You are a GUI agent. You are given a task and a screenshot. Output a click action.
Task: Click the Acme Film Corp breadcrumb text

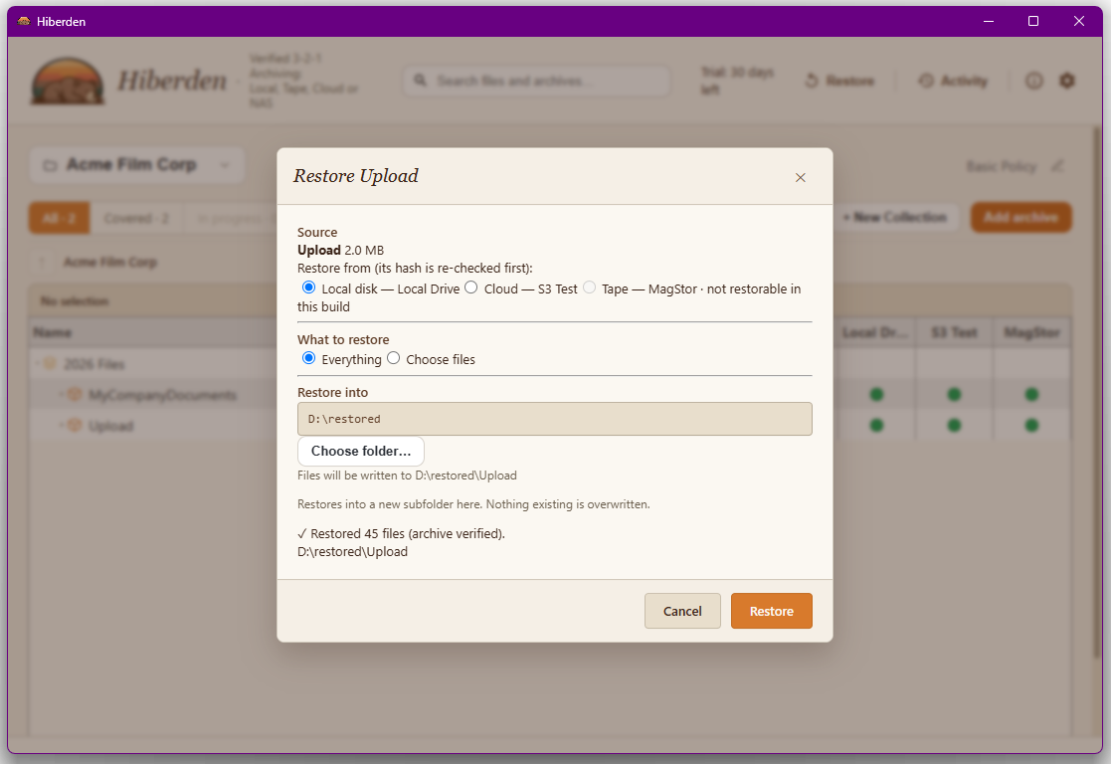[110, 263]
